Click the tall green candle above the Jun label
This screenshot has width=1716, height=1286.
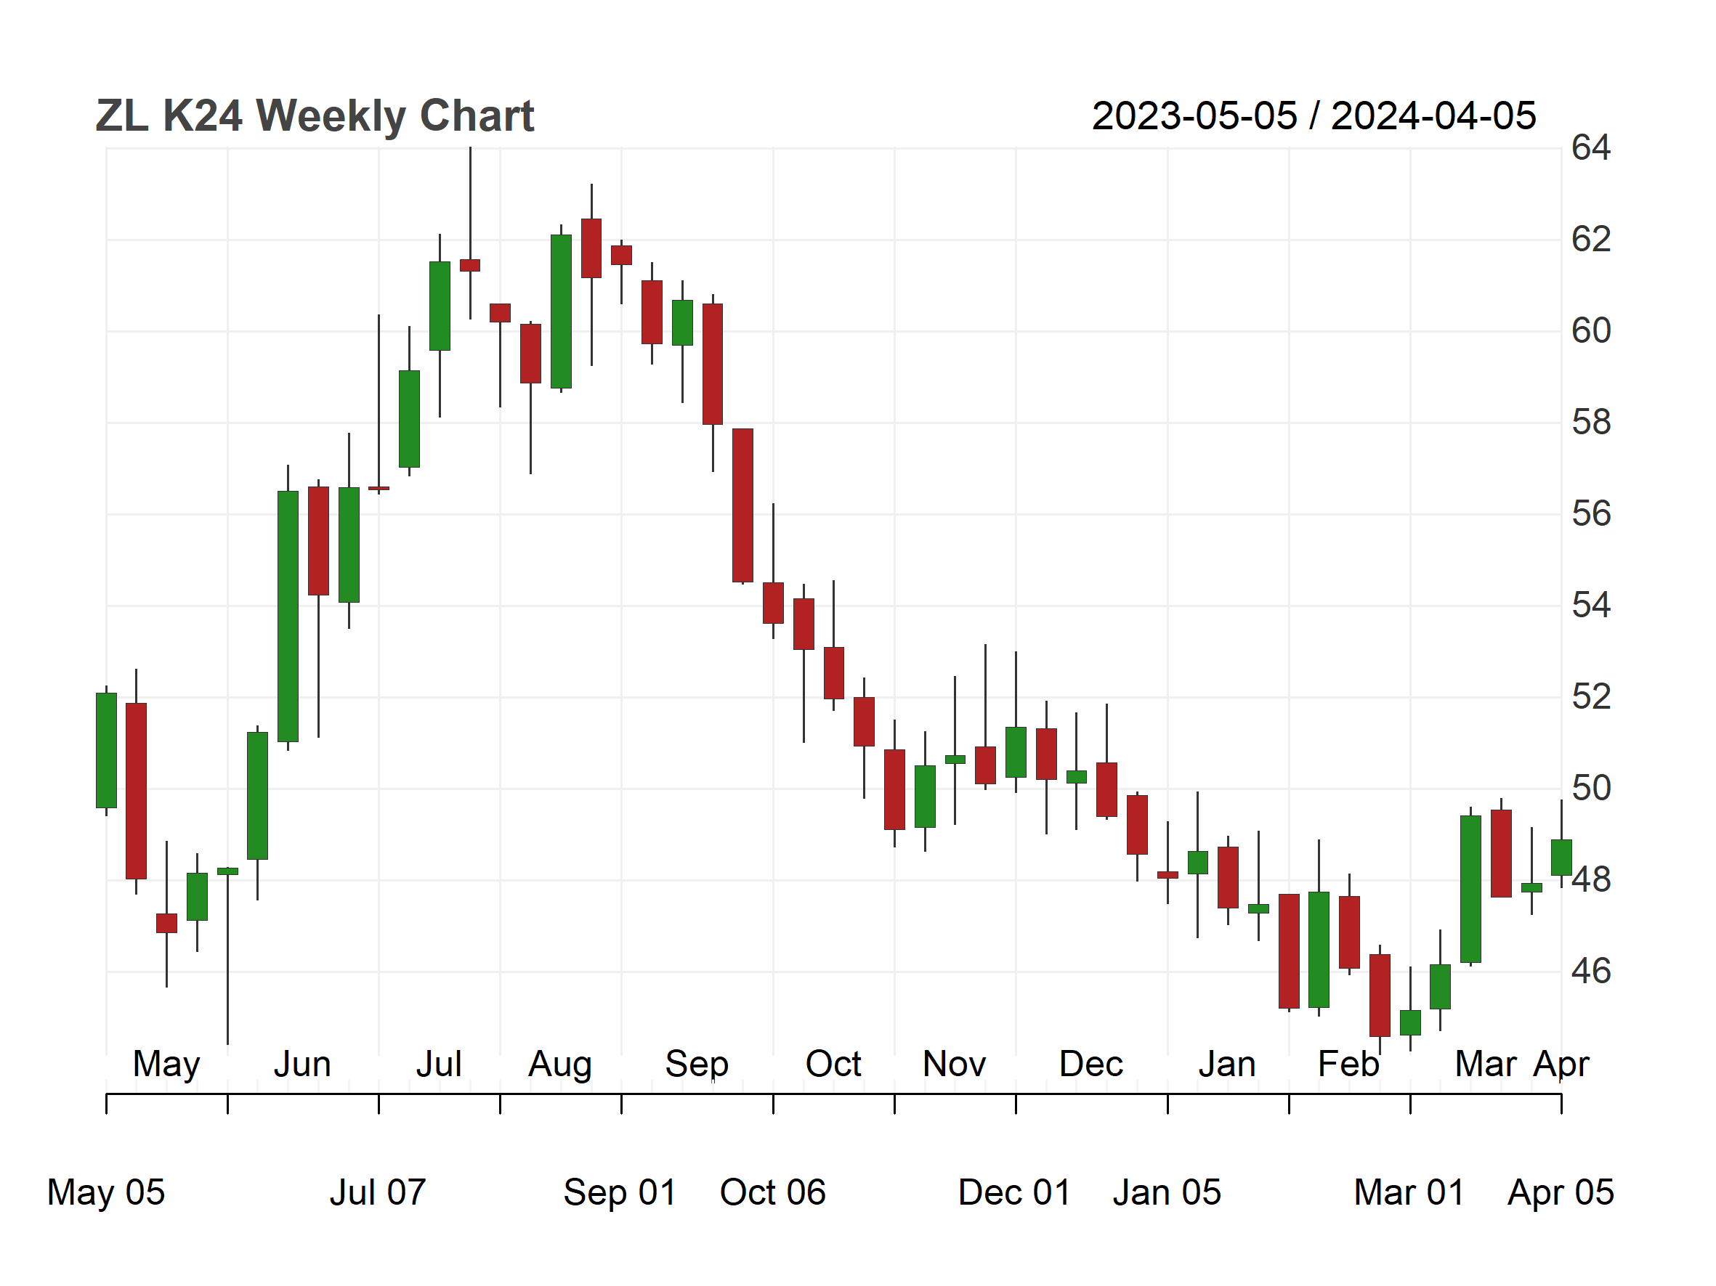pyautogui.click(x=288, y=616)
